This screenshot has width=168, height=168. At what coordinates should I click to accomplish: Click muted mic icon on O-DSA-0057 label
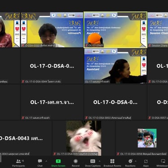pos(150,118)
